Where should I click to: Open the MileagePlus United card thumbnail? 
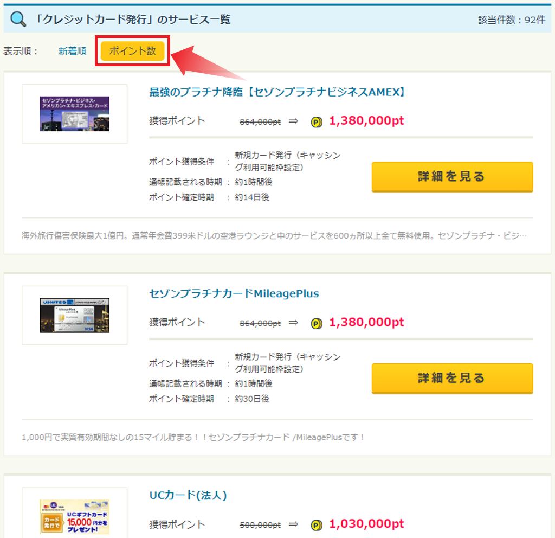tap(75, 315)
